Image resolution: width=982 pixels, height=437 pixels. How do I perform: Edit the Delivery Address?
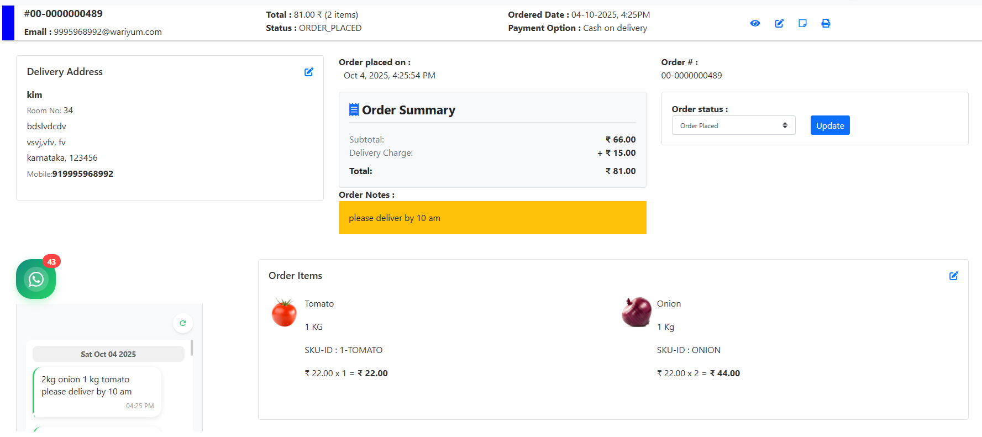click(x=309, y=72)
